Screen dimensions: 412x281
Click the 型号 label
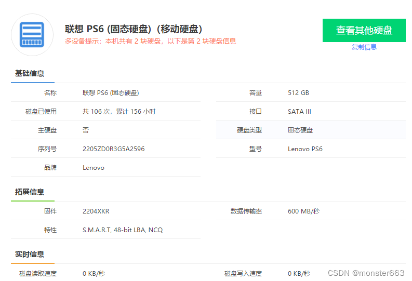[x=256, y=149]
